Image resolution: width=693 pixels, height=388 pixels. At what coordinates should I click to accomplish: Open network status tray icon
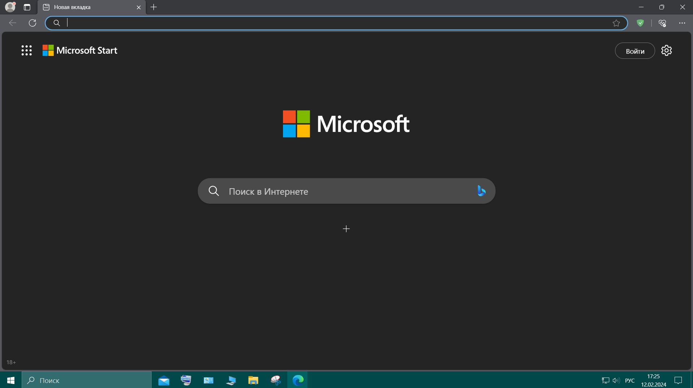[x=605, y=380]
